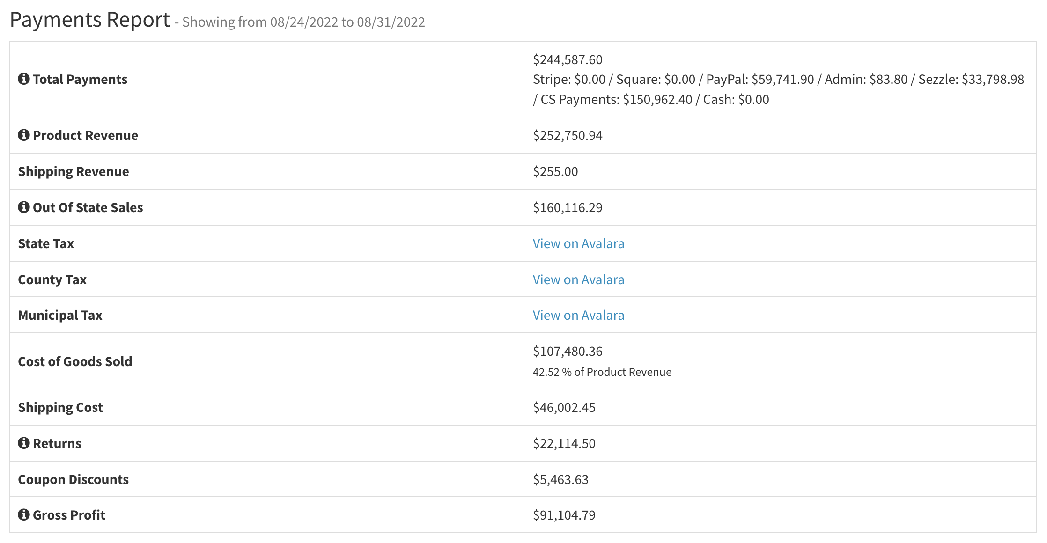This screenshot has width=1047, height=543.
Task: Click the 42.52 % of Product Revenue note
Action: 602,372
